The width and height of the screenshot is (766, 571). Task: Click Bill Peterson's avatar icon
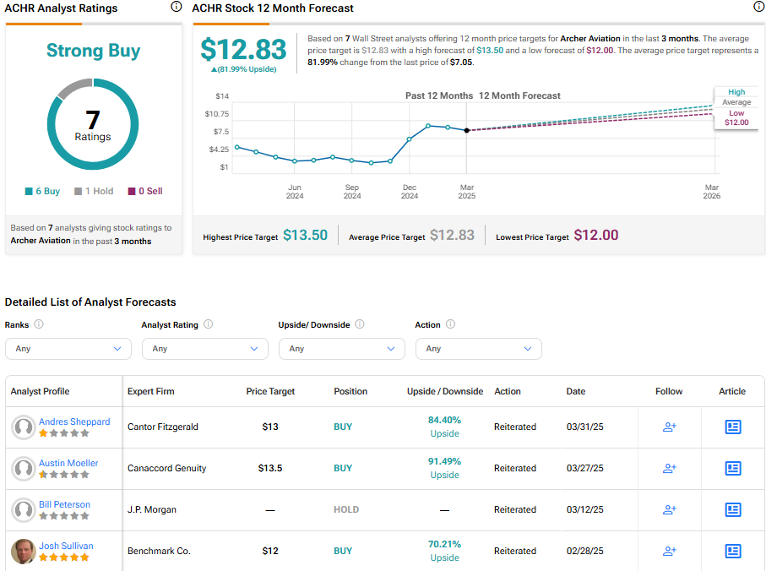[24, 510]
